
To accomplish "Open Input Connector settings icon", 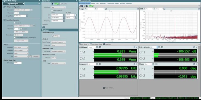I will [31, 26].
